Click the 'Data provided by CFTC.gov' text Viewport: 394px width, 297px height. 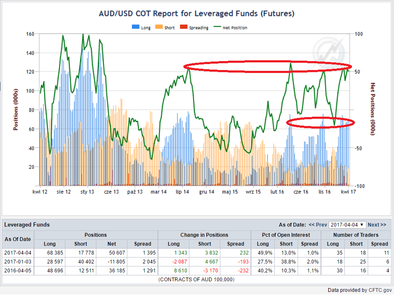pyautogui.click(x=360, y=290)
